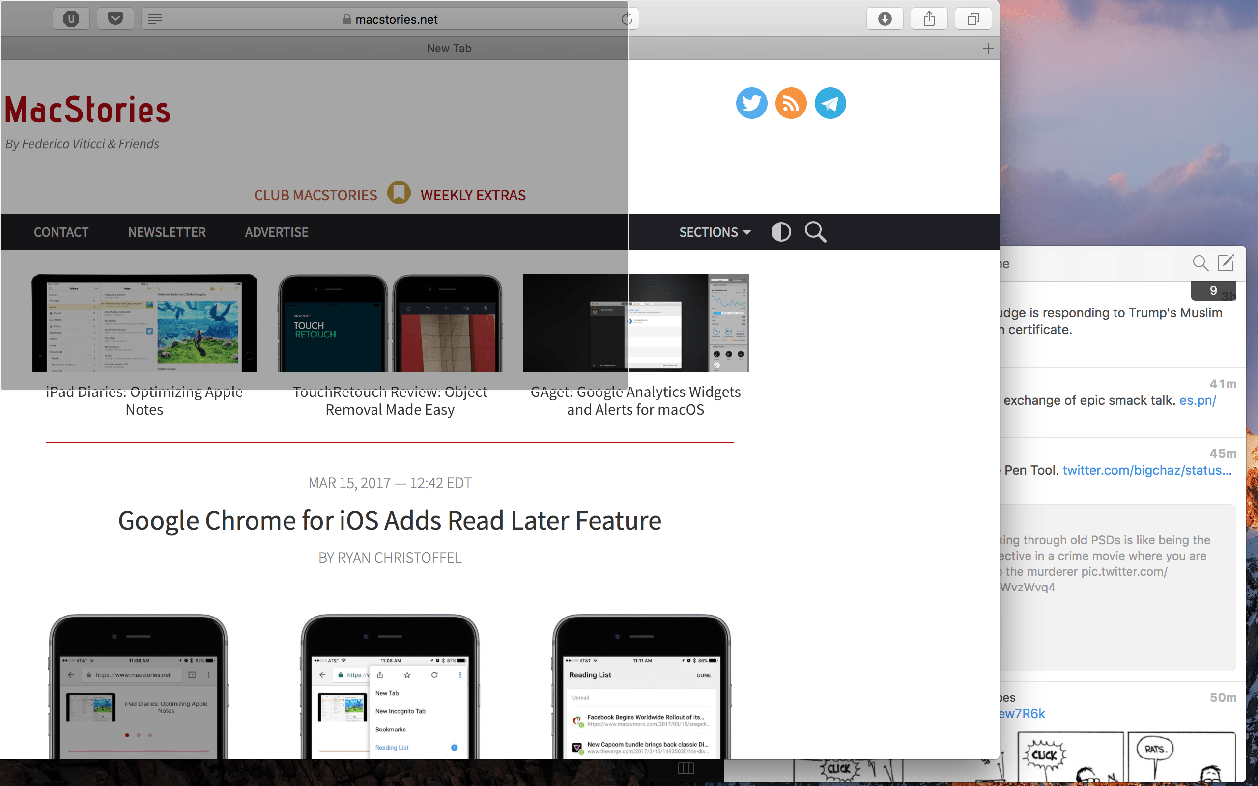
Task: Select the New Tab tab label
Action: tap(449, 47)
